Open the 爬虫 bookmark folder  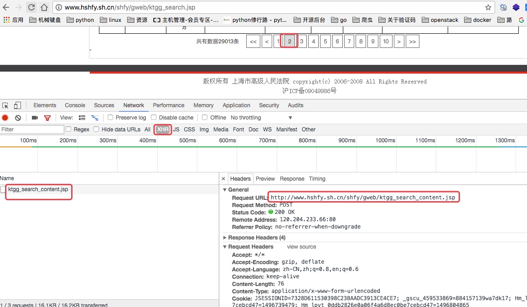[x=362, y=20]
